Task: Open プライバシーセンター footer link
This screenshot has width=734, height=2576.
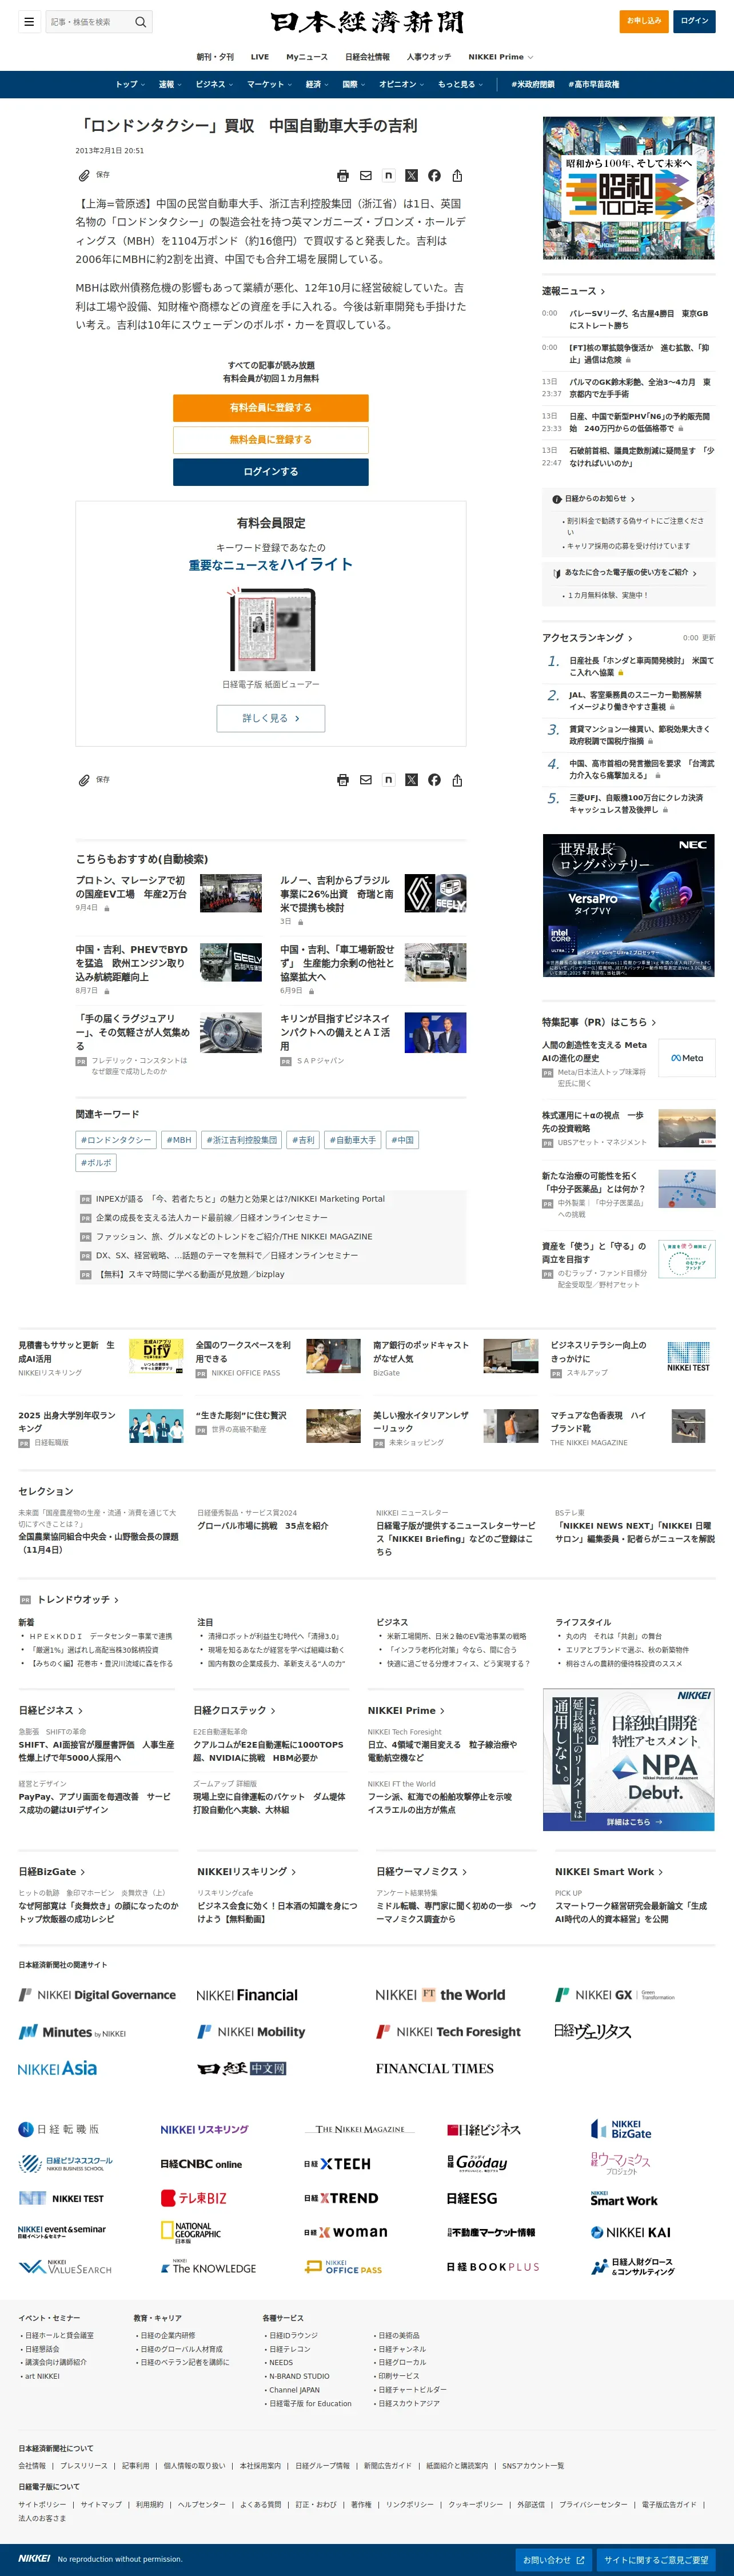Action: 593,2505
